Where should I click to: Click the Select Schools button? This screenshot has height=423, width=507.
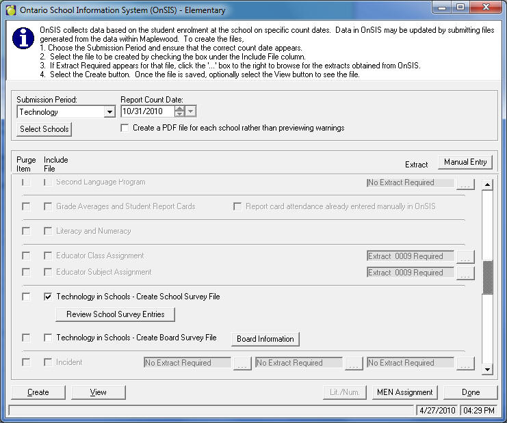tap(44, 129)
